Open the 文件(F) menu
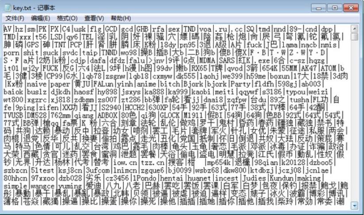This screenshot has height=215, width=364. coord(15,18)
